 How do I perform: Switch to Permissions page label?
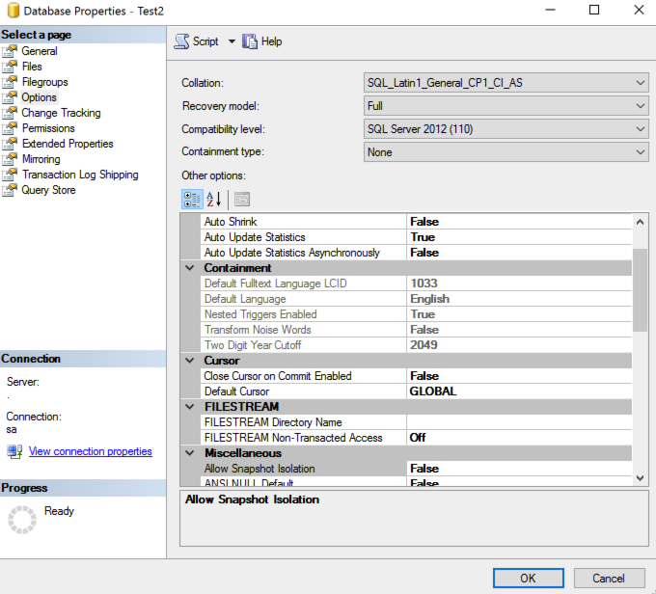pos(48,128)
